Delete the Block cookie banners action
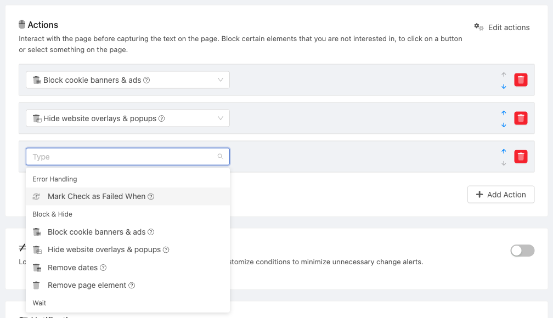Image resolution: width=553 pixels, height=318 pixels. point(521,80)
